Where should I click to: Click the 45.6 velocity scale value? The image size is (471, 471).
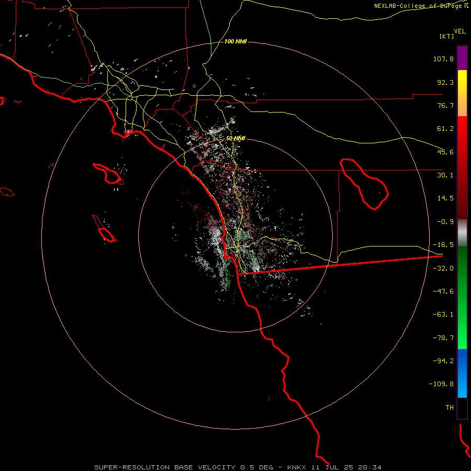[x=445, y=152]
